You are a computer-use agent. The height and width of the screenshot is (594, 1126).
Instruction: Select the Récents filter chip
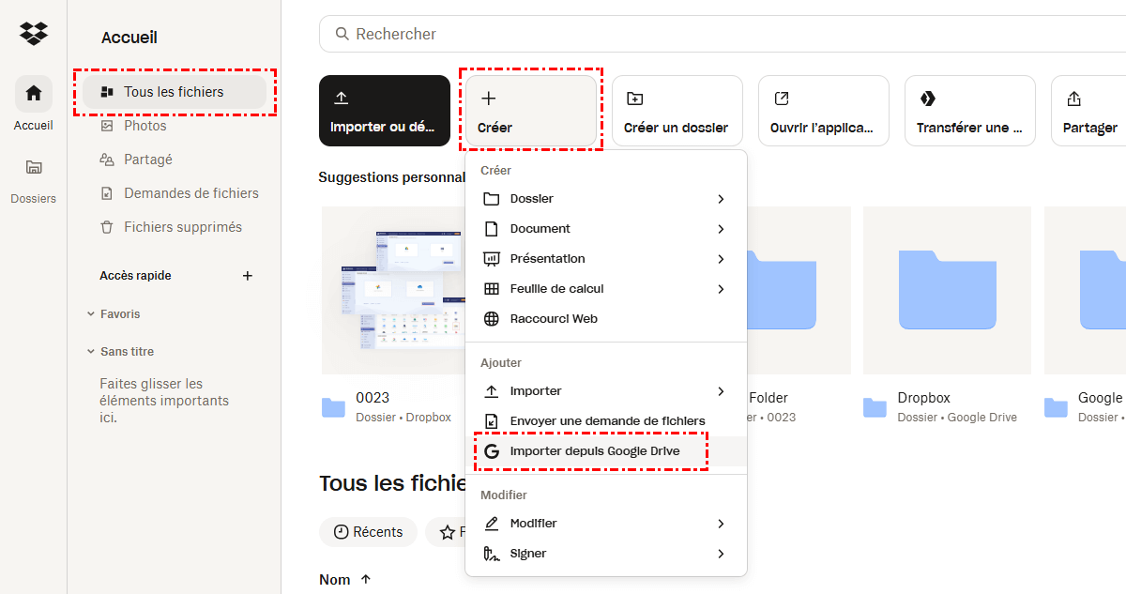(x=368, y=532)
